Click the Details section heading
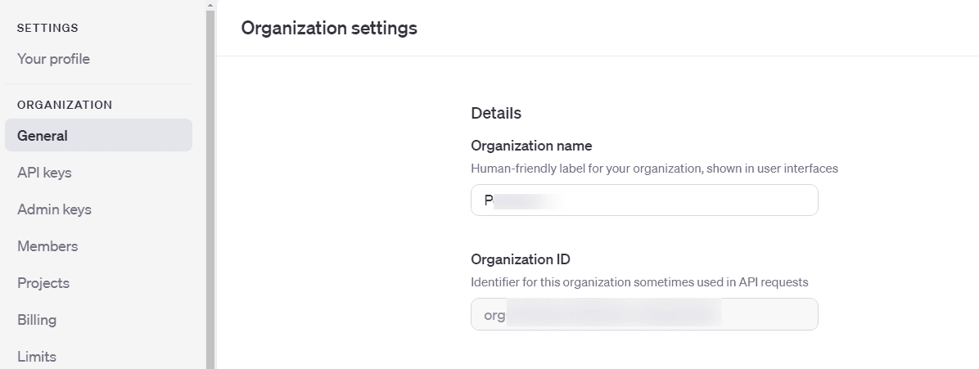 pos(496,113)
